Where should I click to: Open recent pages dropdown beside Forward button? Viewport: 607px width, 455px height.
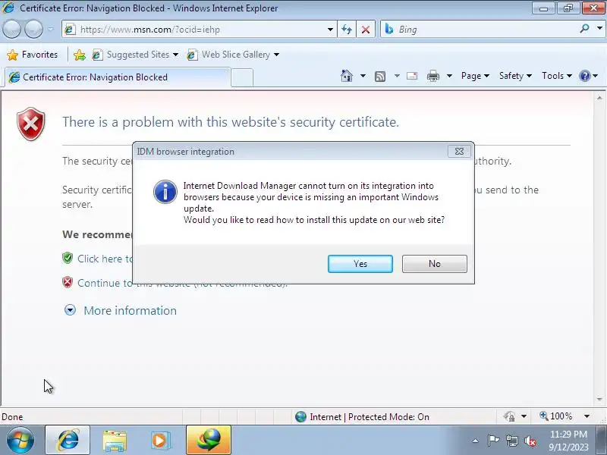pos(51,29)
